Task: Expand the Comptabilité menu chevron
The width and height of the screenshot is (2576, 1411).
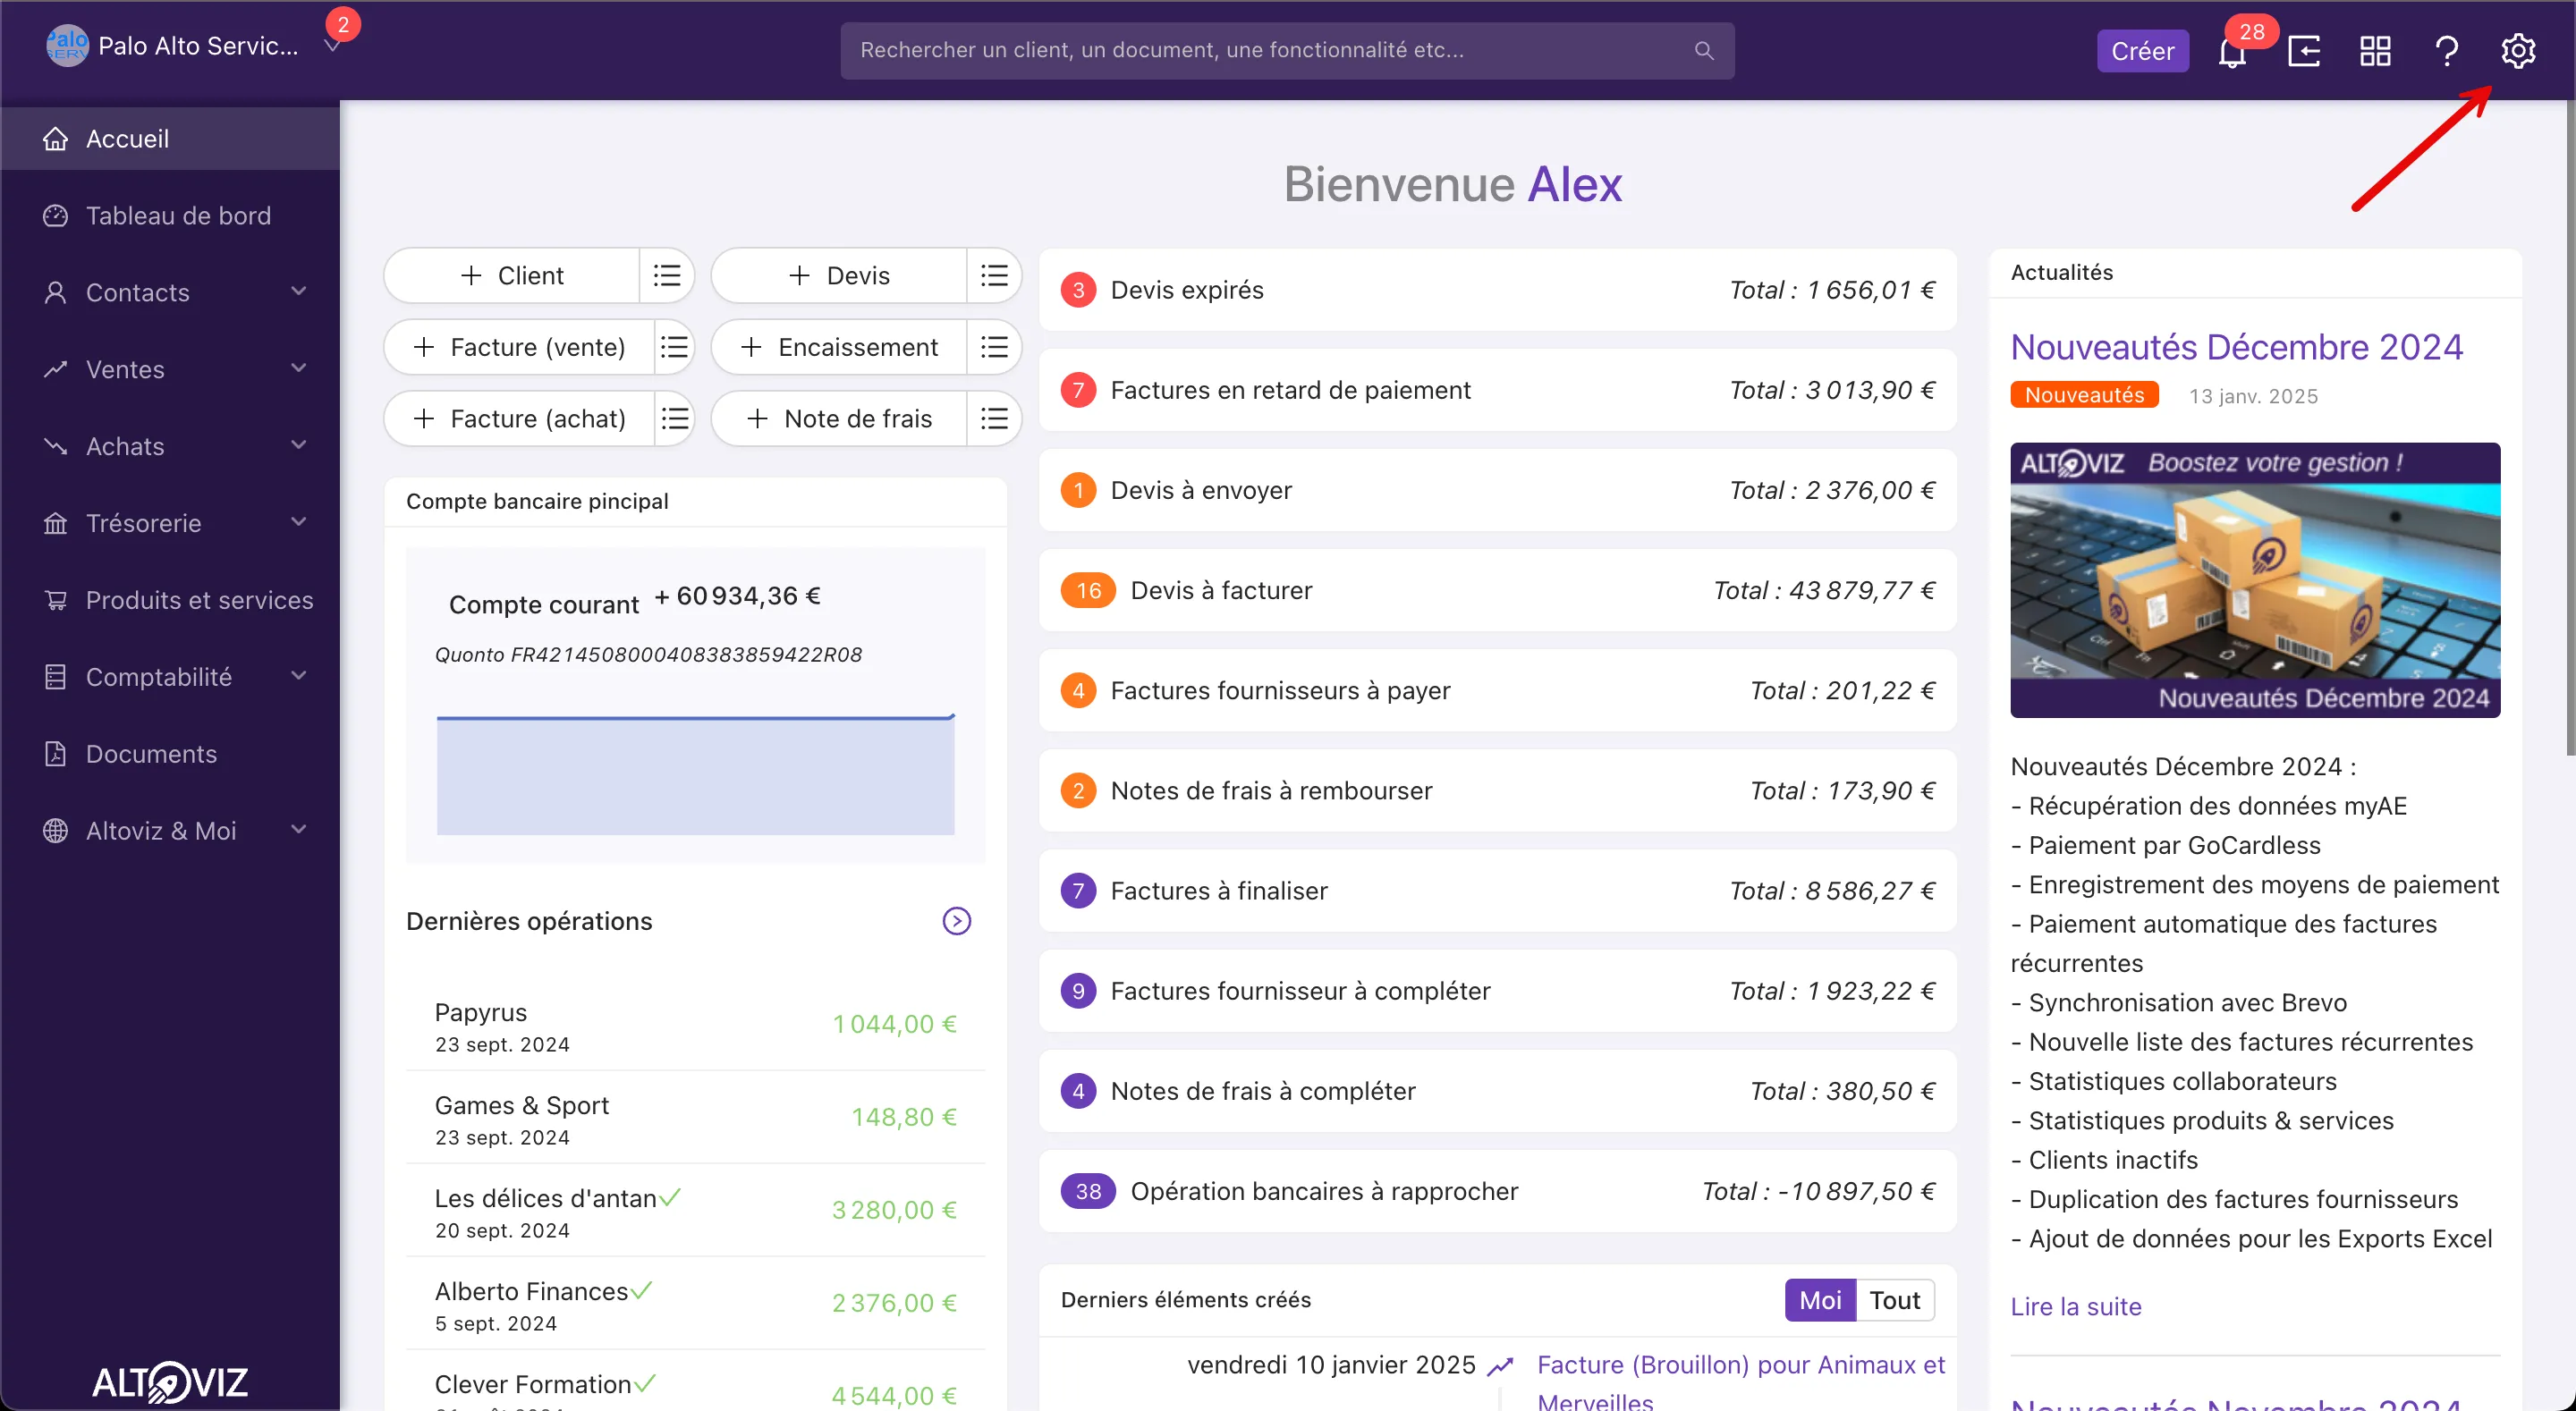Action: (x=298, y=676)
